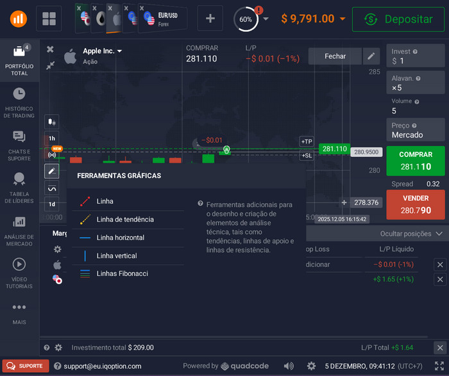Open the 60% margin level indicator
Screen dimensions: 449x376
(x=246, y=19)
